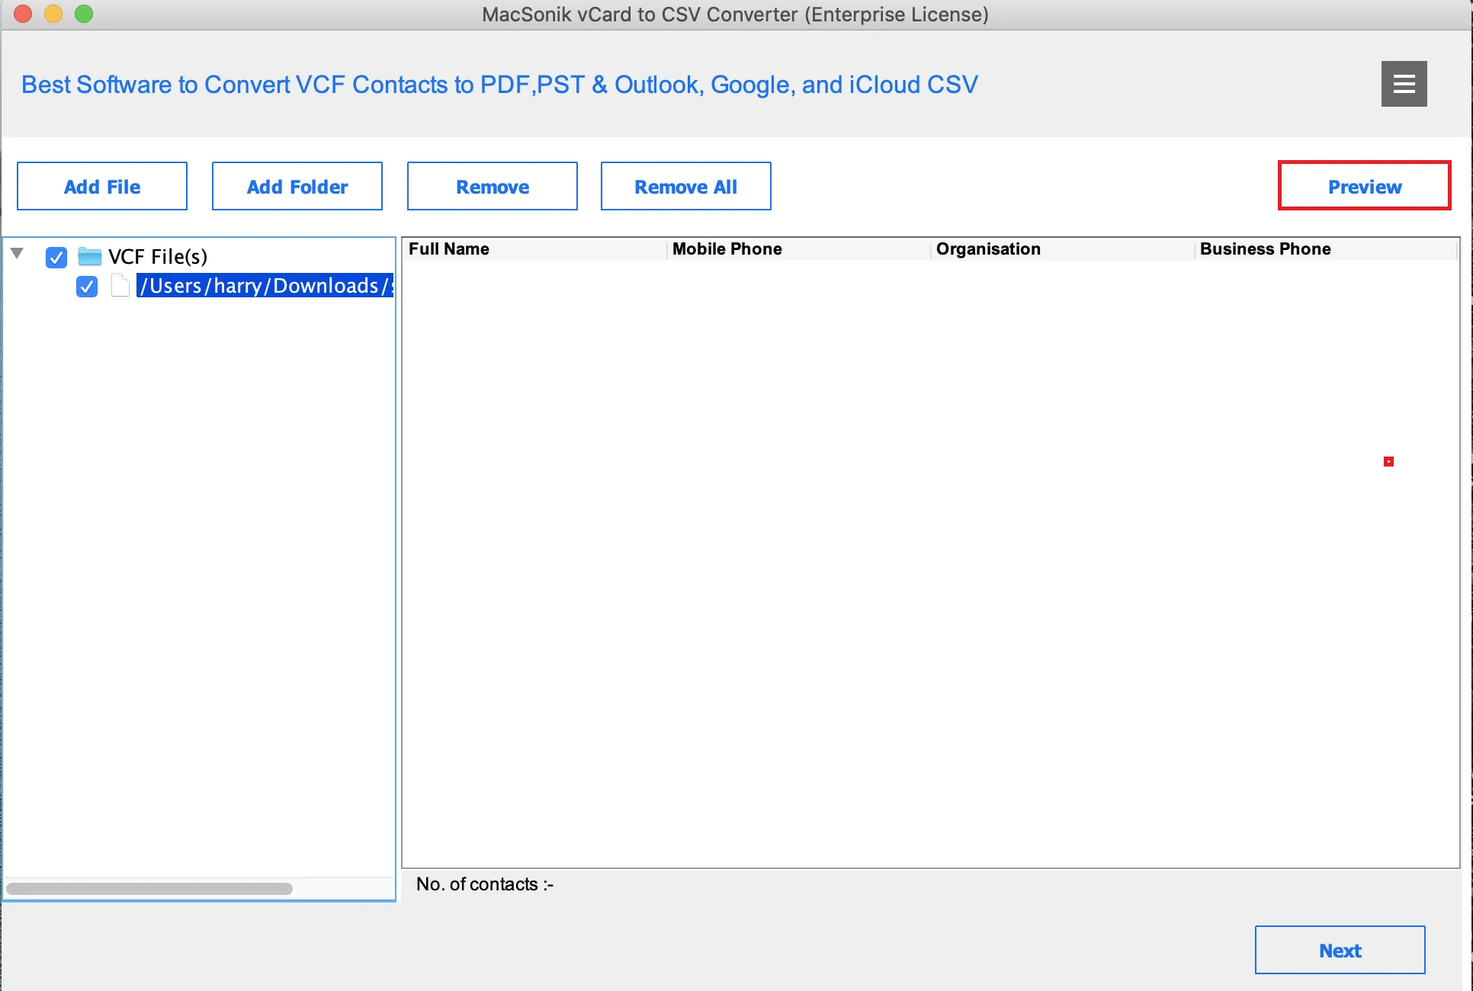This screenshot has height=991, width=1473.
Task: Click the Add Folder button
Action: click(x=297, y=186)
